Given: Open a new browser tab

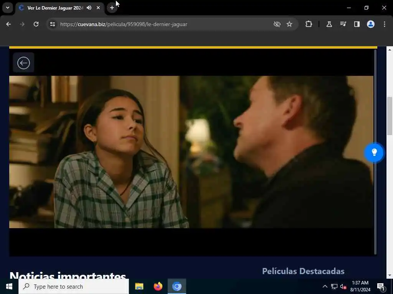Looking at the screenshot, I should [x=112, y=8].
